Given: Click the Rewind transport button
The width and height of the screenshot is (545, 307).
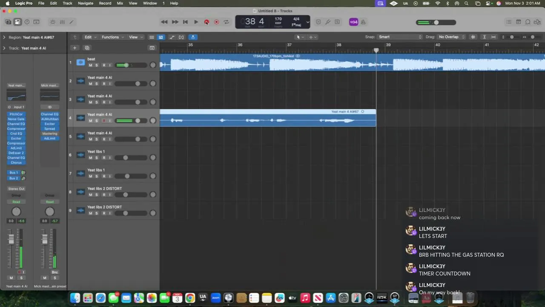Looking at the screenshot, I should tap(164, 22).
